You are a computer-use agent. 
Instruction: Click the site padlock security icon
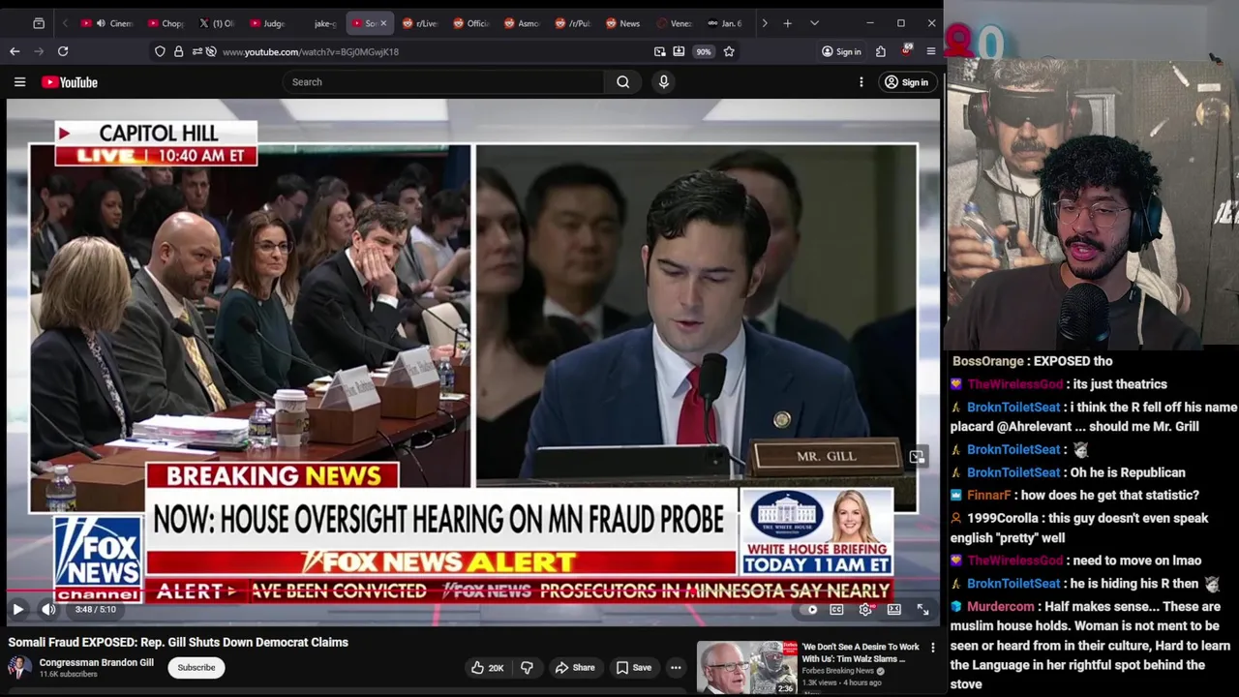click(178, 51)
